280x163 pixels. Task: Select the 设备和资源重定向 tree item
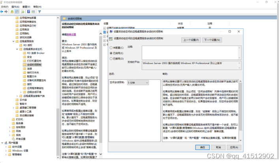[x=36, y=81]
